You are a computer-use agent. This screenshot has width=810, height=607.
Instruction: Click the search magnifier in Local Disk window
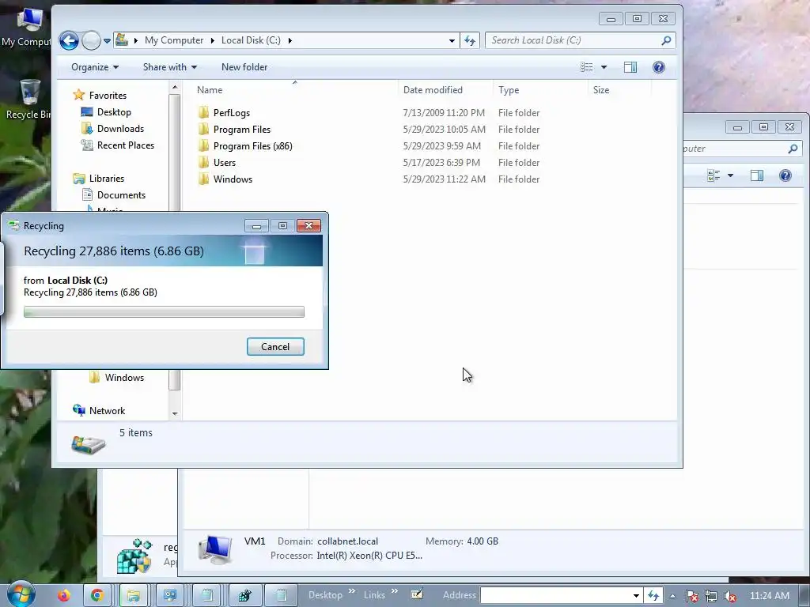[x=666, y=40]
